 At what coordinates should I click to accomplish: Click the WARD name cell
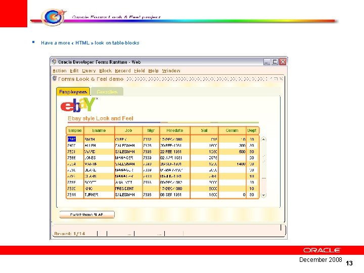[99, 152]
